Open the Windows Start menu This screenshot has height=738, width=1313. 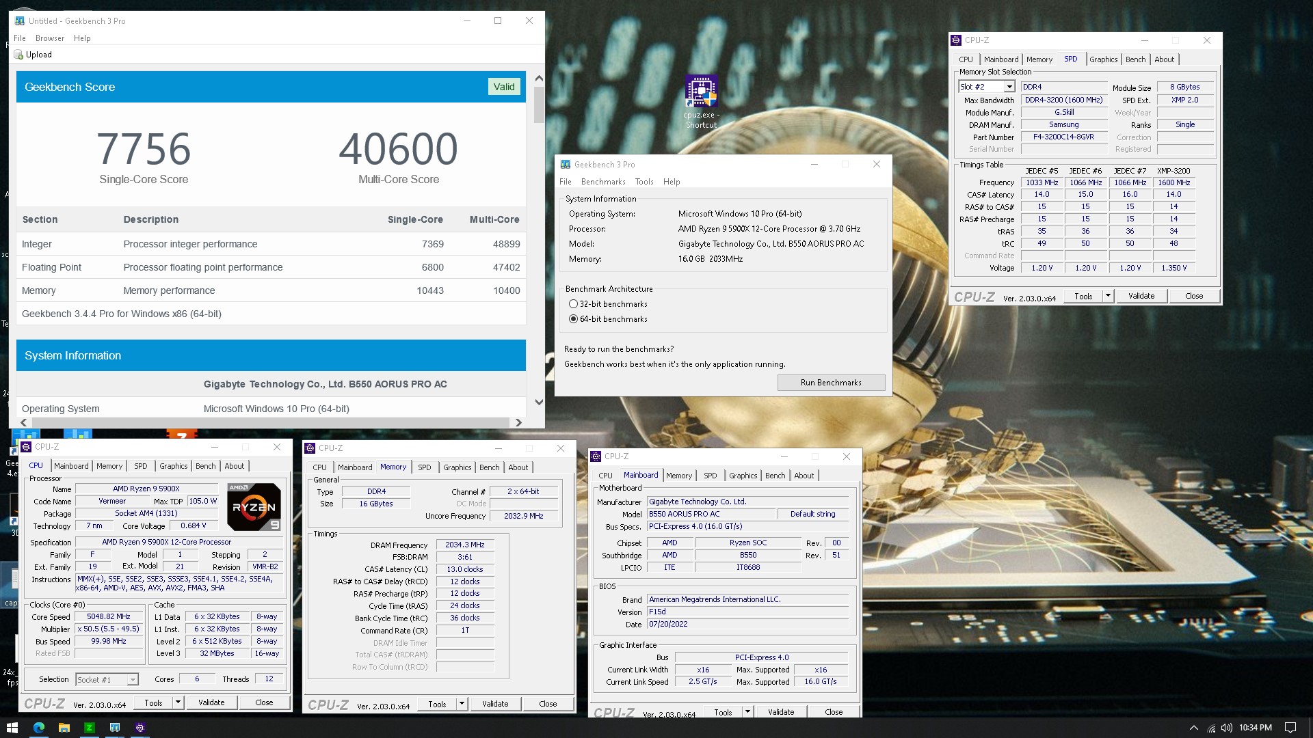coord(12,728)
